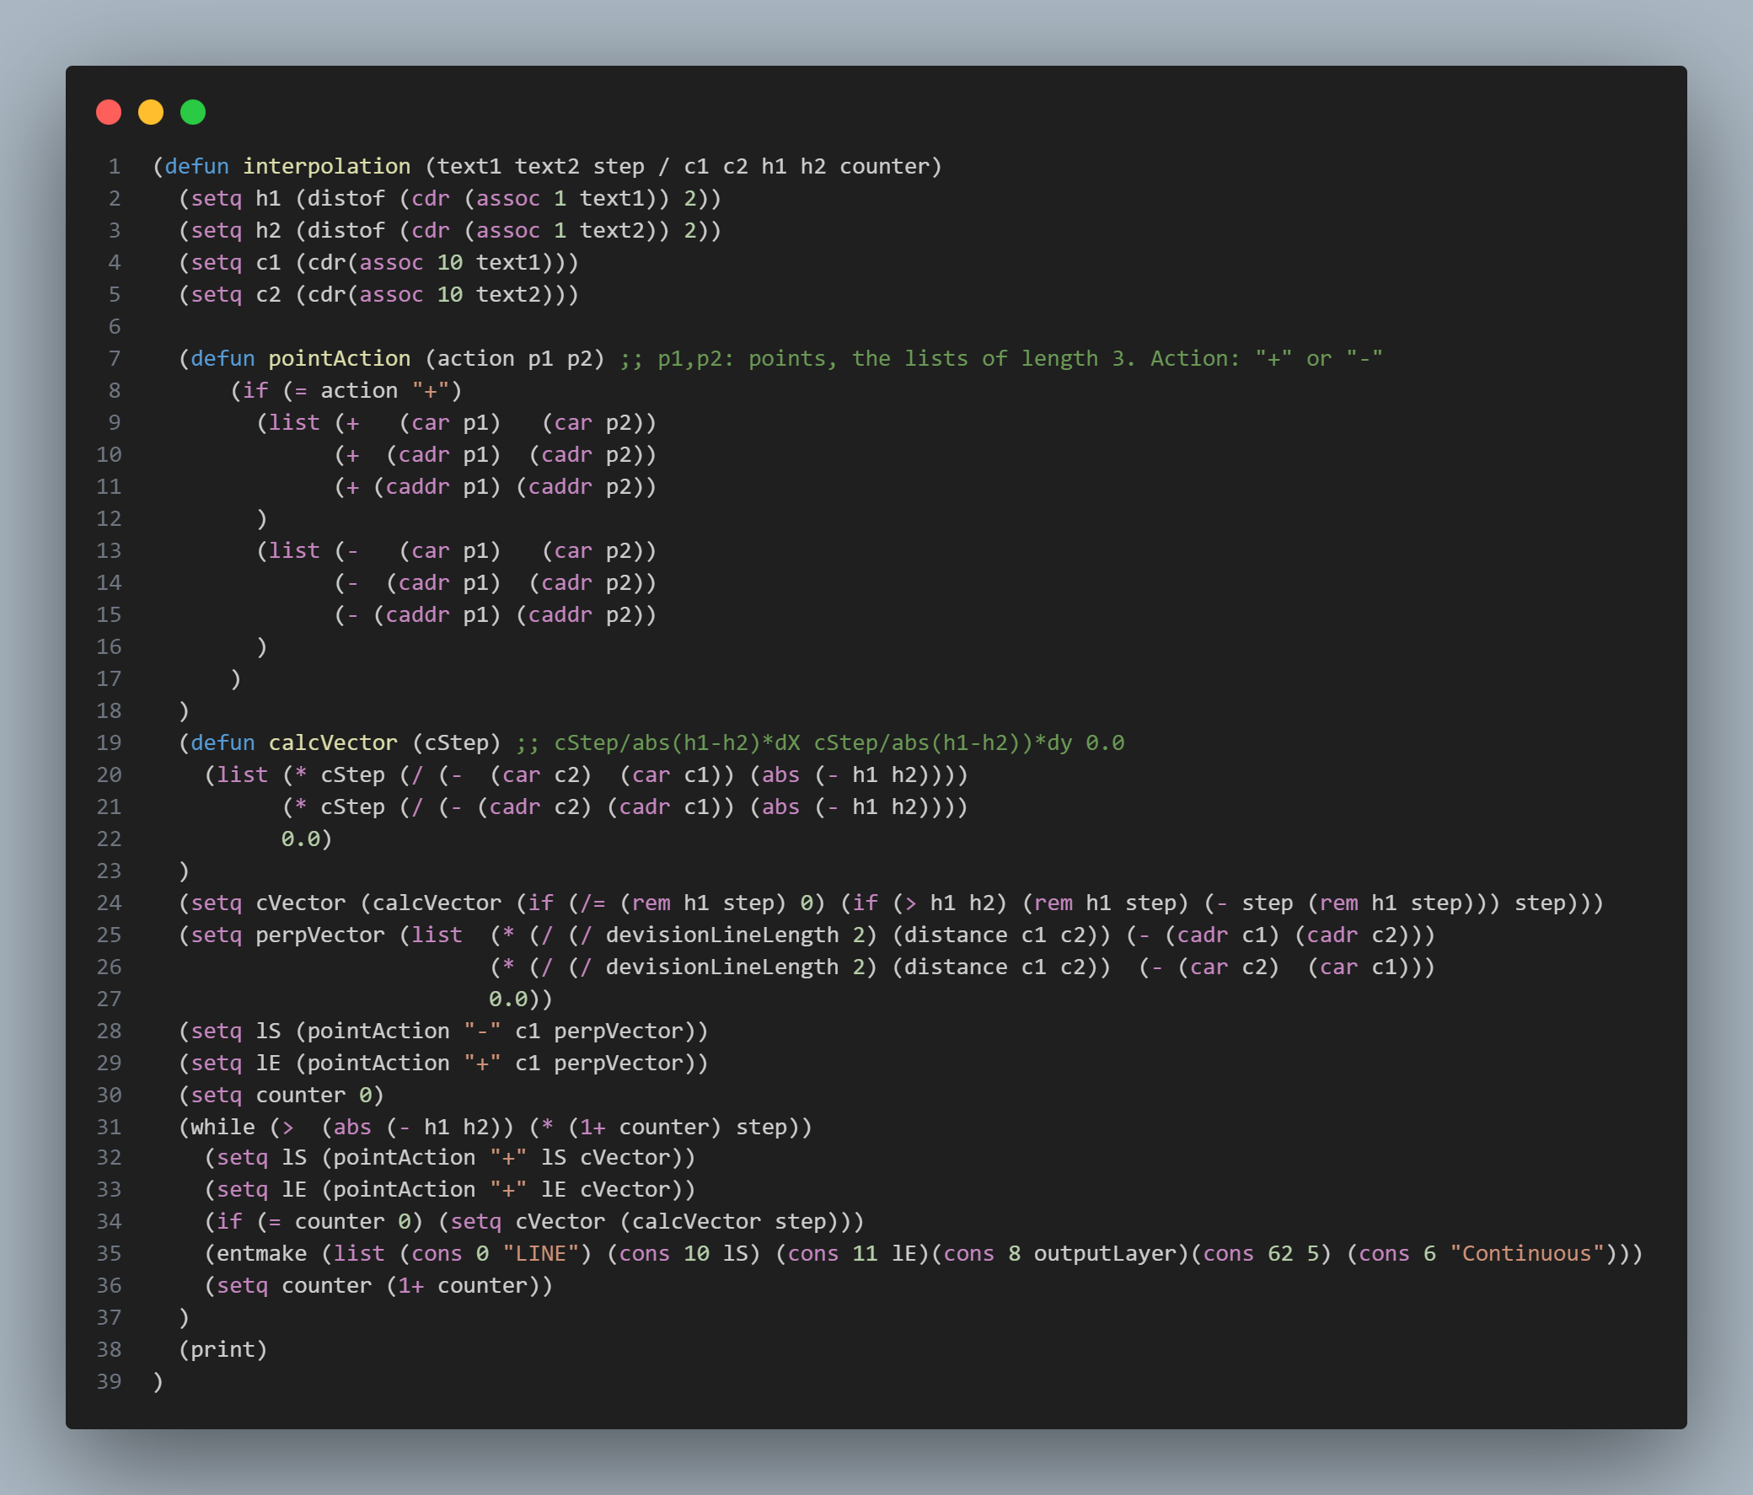Click the "Continuous" string literal

[1526, 1254]
